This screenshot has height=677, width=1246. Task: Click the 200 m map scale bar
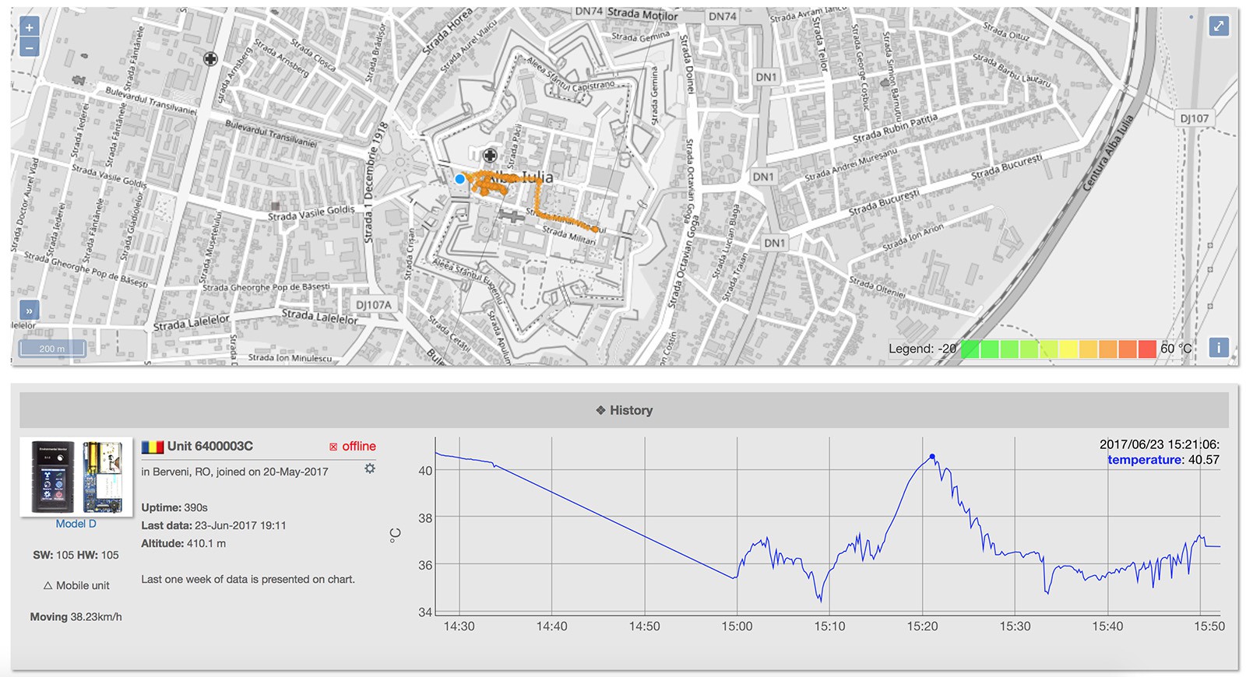coord(52,349)
